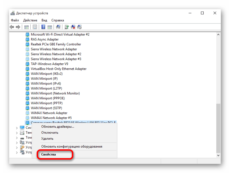Expand the Сис category node
The height and width of the screenshot is (173, 230).
click(x=17, y=128)
